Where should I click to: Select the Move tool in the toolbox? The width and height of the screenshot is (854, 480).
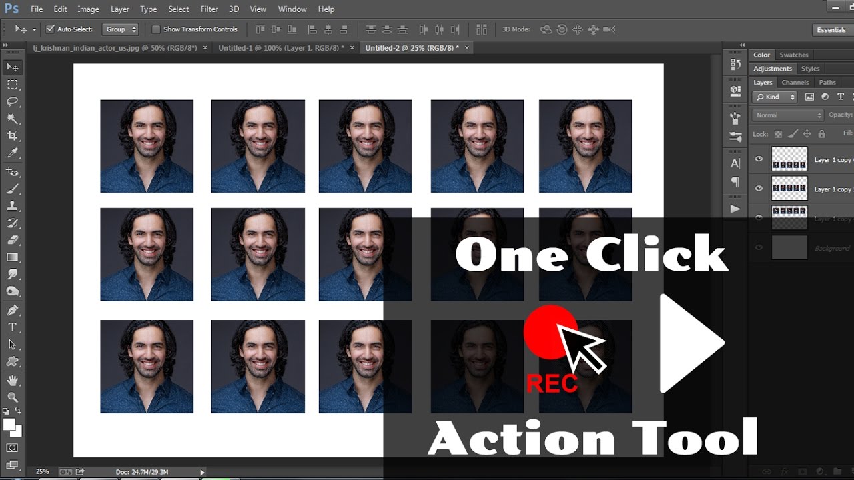click(x=13, y=67)
